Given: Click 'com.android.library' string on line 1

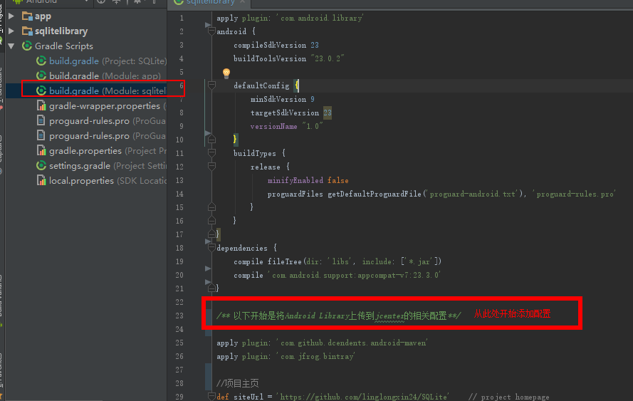Looking at the screenshot, I should (320, 19).
